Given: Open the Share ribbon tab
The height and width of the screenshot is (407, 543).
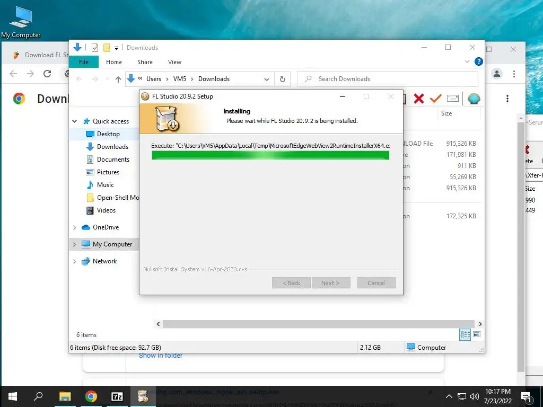Looking at the screenshot, I should [145, 62].
